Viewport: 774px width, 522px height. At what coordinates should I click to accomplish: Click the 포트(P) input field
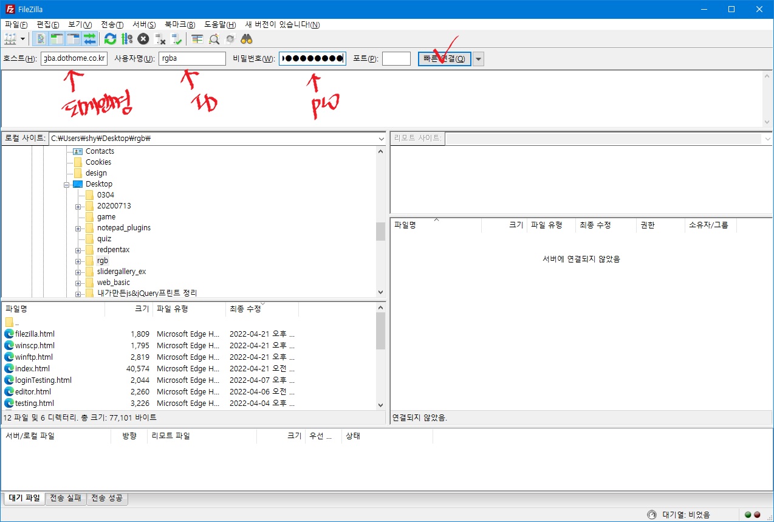click(396, 59)
